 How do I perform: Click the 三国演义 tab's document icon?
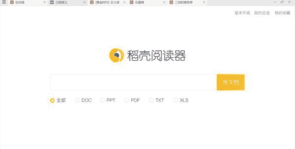click(52, 2)
